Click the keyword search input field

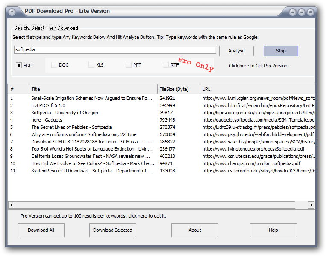[x=115, y=49]
